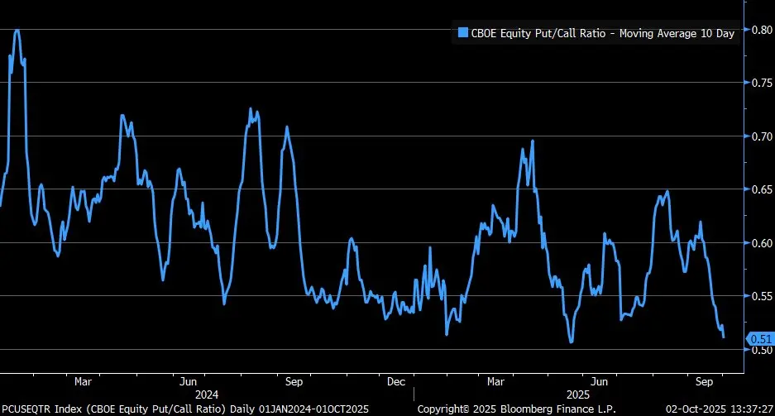Image resolution: width=775 pixels, height=416 pixels.
Task: Click the blue legend color swatch
Action: [x=463, y=33]
